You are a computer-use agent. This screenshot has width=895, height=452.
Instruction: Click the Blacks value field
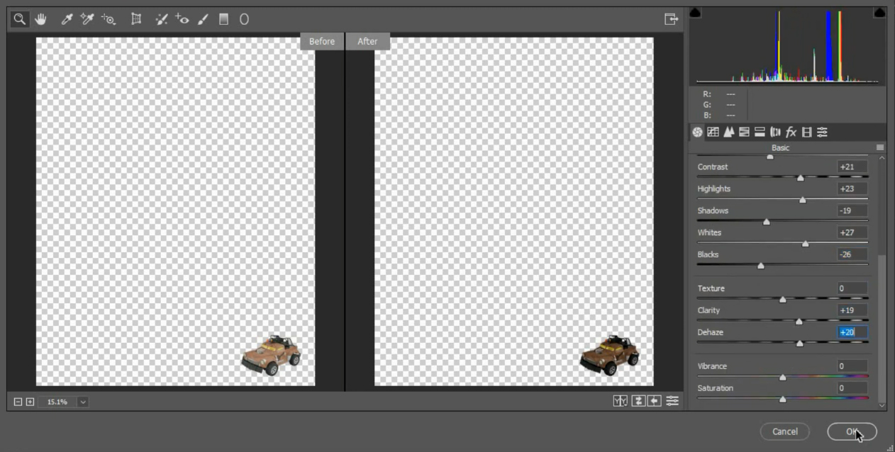(852, 255)
